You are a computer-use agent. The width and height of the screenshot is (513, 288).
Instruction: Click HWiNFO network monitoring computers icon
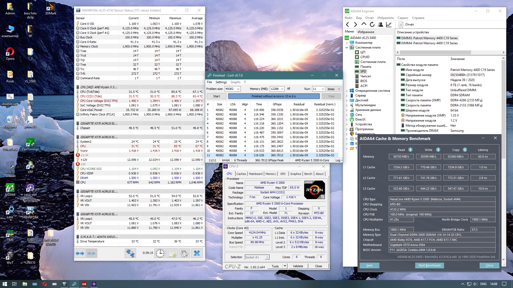130,253
